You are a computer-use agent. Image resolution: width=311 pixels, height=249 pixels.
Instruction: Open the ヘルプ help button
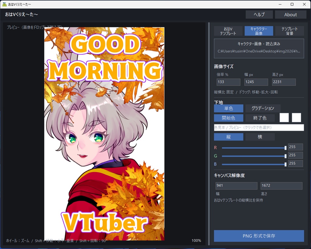click(x=259, y=15)
